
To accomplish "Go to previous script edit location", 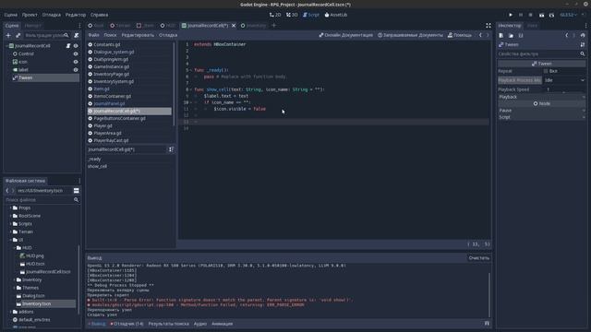I will tap(480, 35).
